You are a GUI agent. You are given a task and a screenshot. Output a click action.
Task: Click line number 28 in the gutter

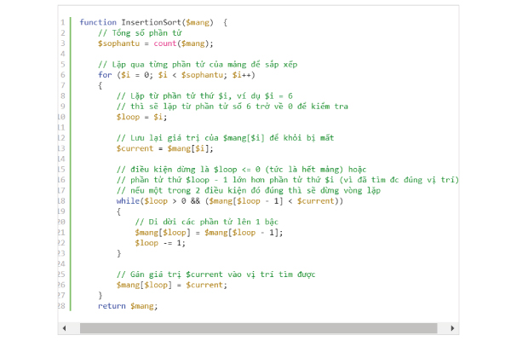coord(61,306)
